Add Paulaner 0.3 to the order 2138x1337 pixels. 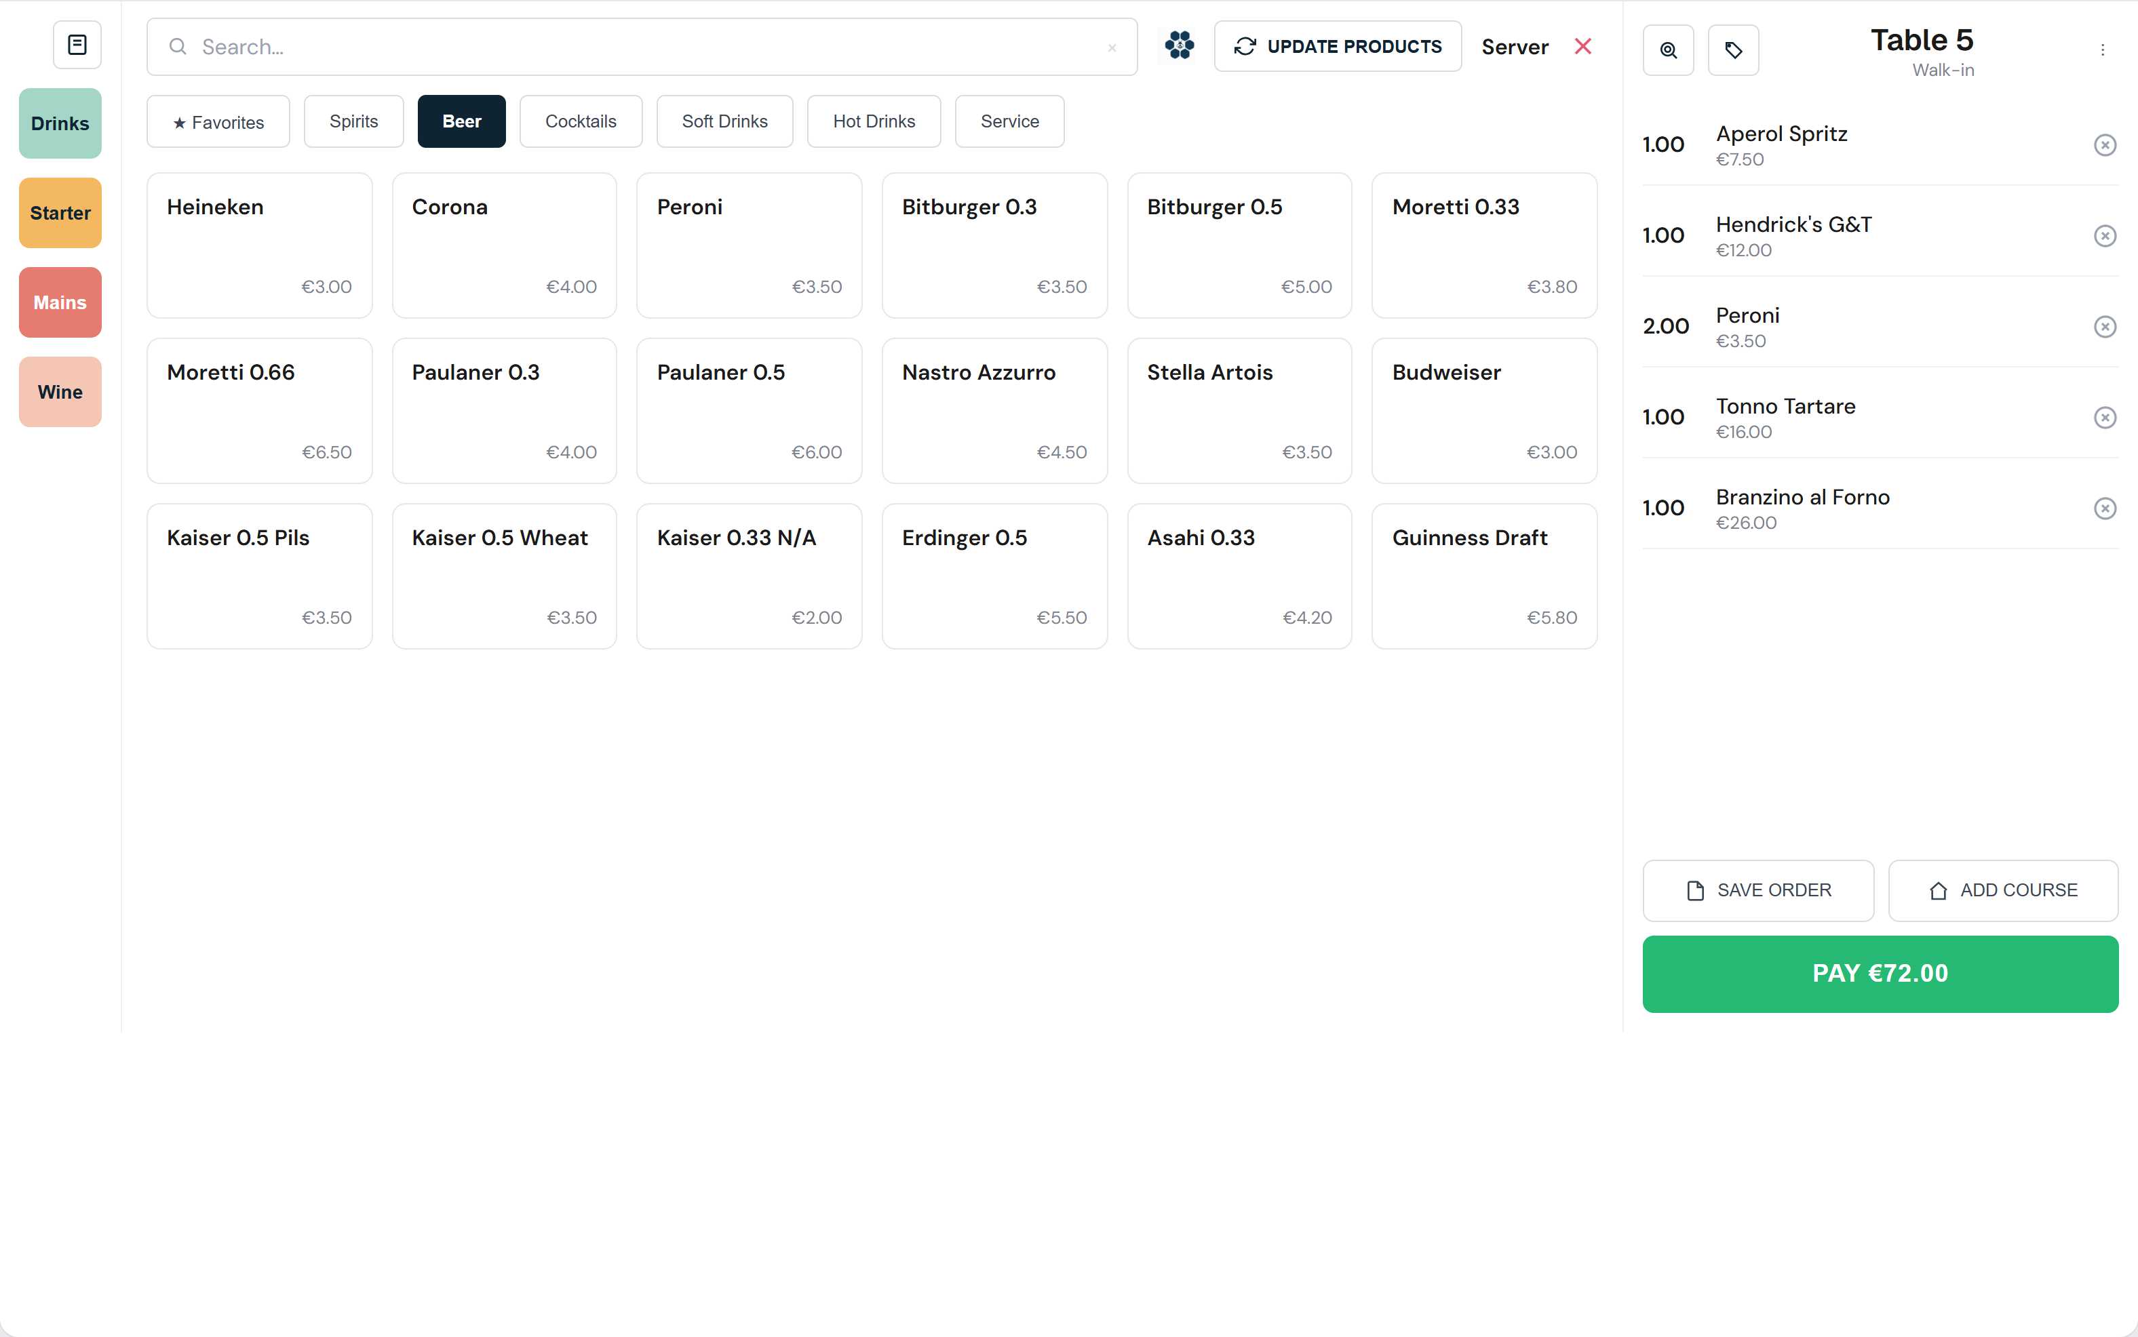504,411
